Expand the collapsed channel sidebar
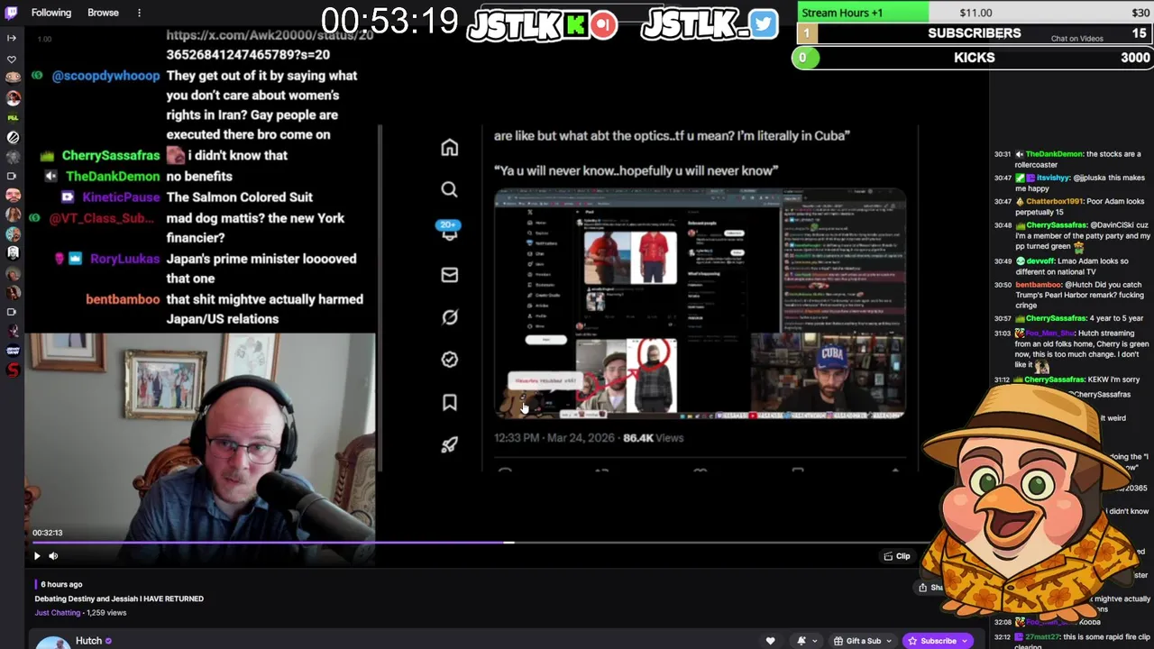The width and height of the screenshot is (1154, 649). [x=13, y=38]
